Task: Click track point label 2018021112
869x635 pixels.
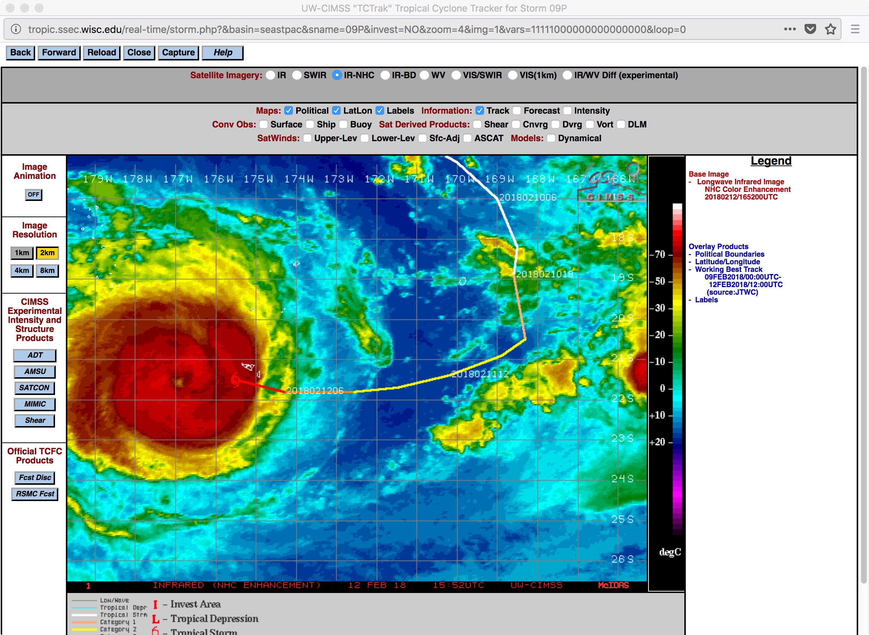Action: pos(480,374)
